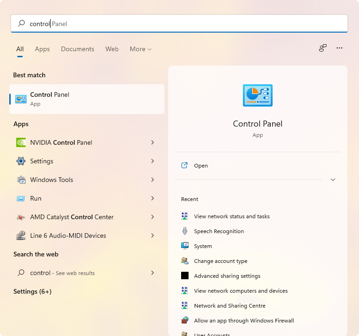Open the More filter dropdown
The width and height of the screenshot is (359, 336).
tap(140, 49)
